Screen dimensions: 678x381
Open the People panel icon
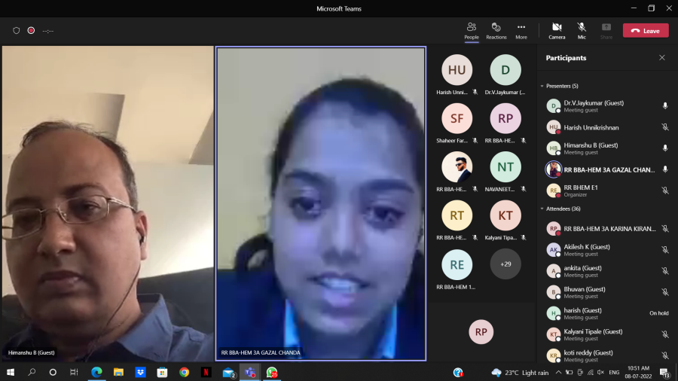coord(472,30)
